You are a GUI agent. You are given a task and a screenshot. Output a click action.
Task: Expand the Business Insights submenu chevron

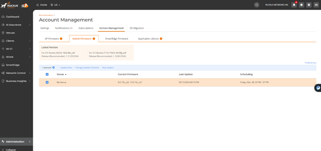pyautogui.click(x=30, y=81)
